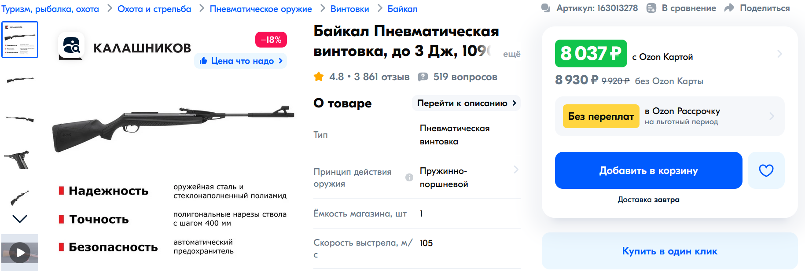Open questions via the 519 вопросов chat icon
Viewport: 805px width, 276px height.
423,77
